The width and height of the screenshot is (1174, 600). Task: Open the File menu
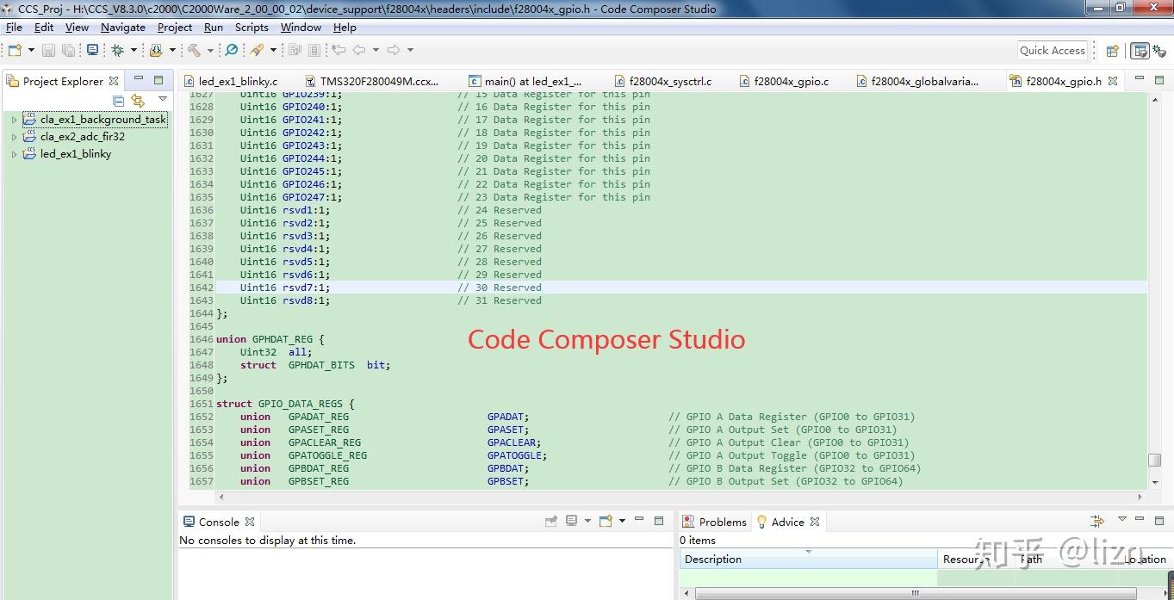(x=14, y=27)
